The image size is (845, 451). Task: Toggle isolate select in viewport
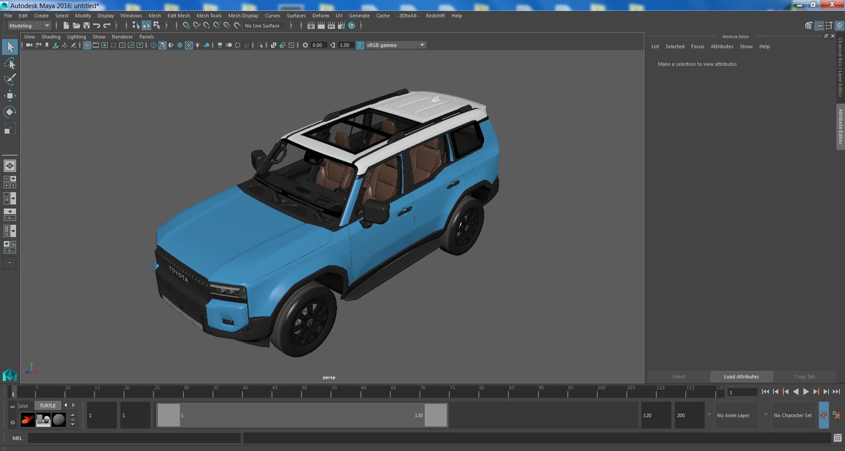260,45
